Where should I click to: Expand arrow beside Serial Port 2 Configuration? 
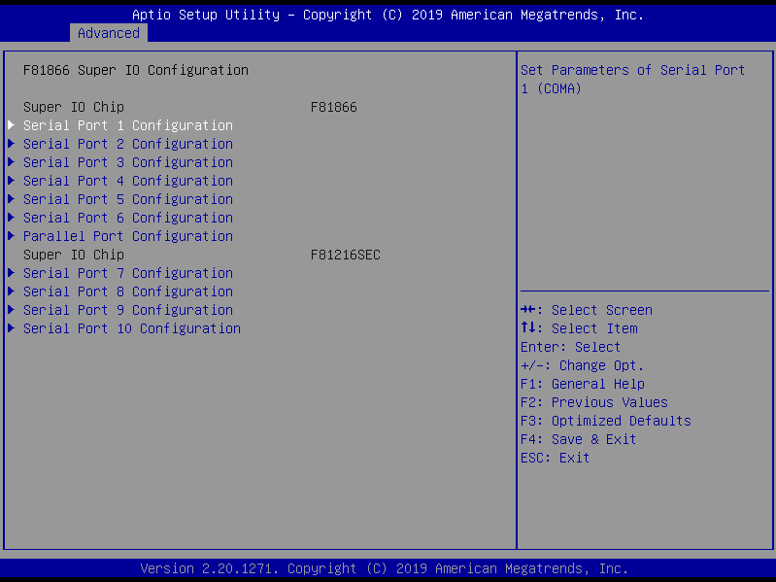12,144
